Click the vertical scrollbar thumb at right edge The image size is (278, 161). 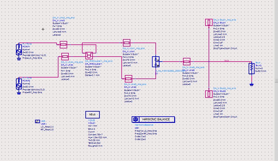276,80
